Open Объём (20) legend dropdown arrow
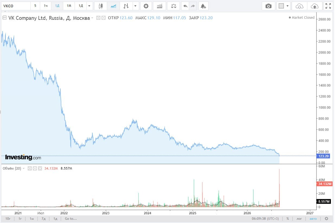The height and width of the screenshot is (223, 335). point(24,168)
